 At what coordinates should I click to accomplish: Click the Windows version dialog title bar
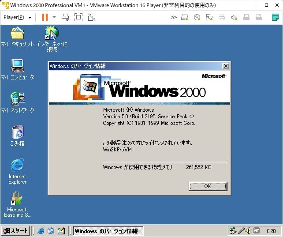(135, 66)
